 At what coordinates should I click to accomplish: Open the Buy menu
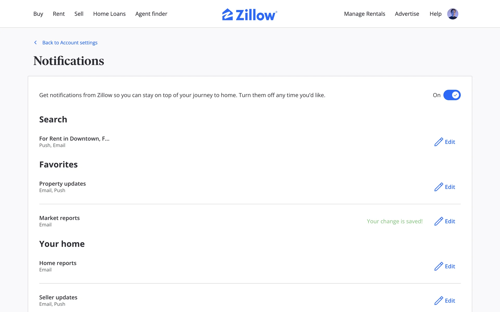pos(38,14)
